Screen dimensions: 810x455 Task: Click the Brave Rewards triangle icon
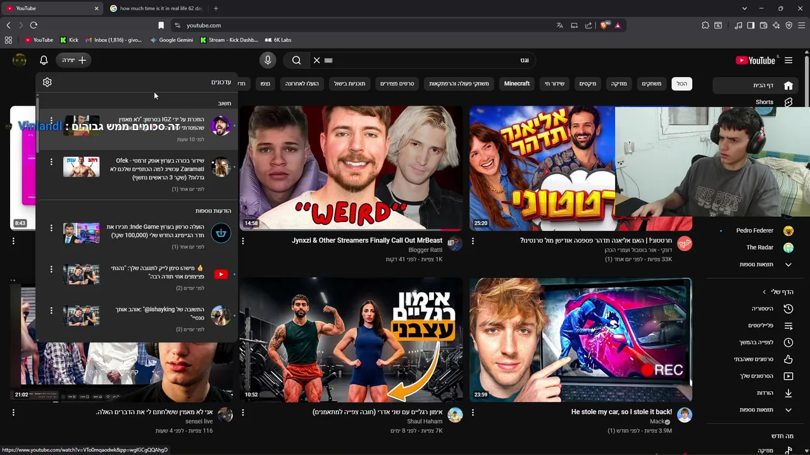[x=618, y=25]
